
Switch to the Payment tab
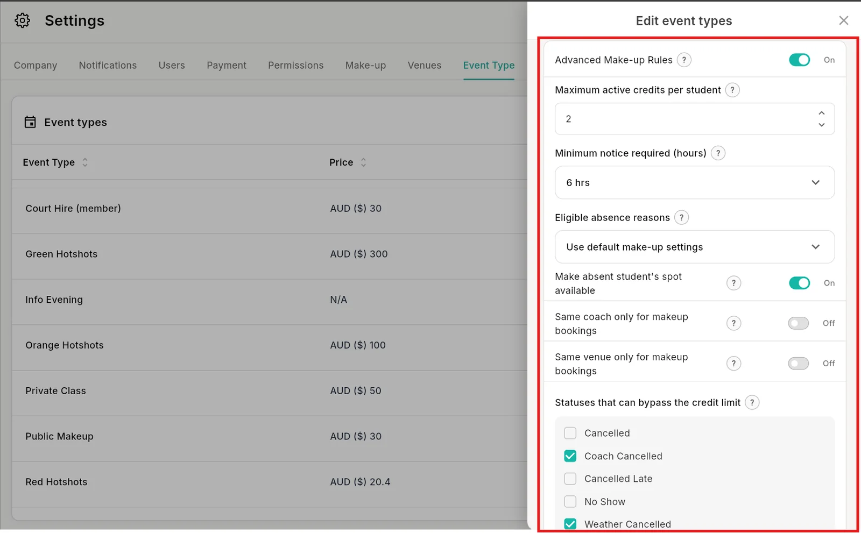click(x=227, y=65)
